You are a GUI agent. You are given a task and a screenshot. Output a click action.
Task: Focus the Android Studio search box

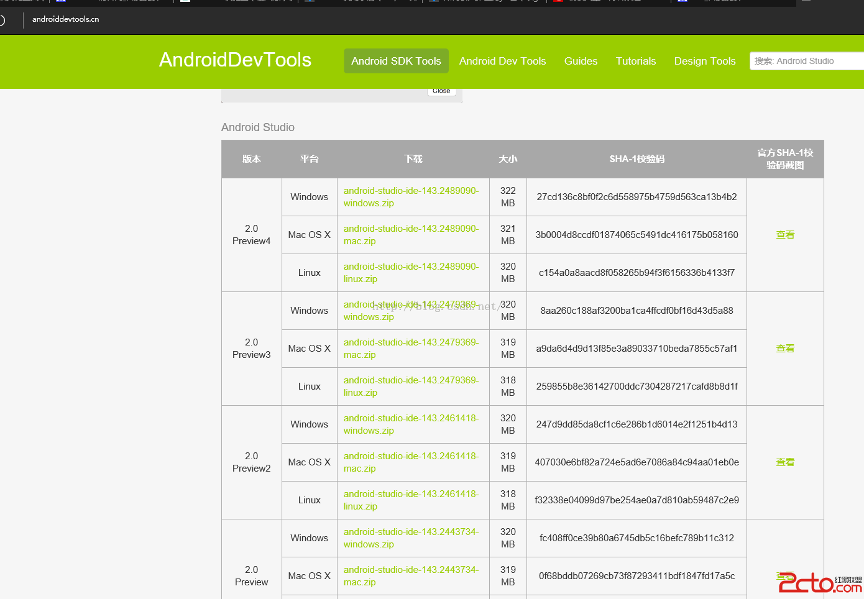807,61
